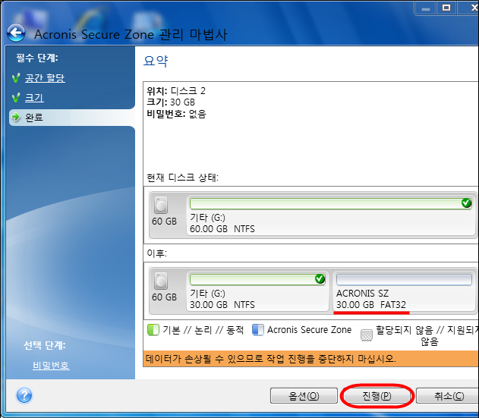This screenshot has width=479, height=418.
Task: Click green legend swatch 기본 // 논리 // 동적
Action: [x=153, y=330]
